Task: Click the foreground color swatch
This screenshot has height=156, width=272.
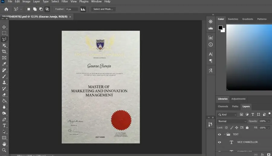Action: click(x=220, y=28)
